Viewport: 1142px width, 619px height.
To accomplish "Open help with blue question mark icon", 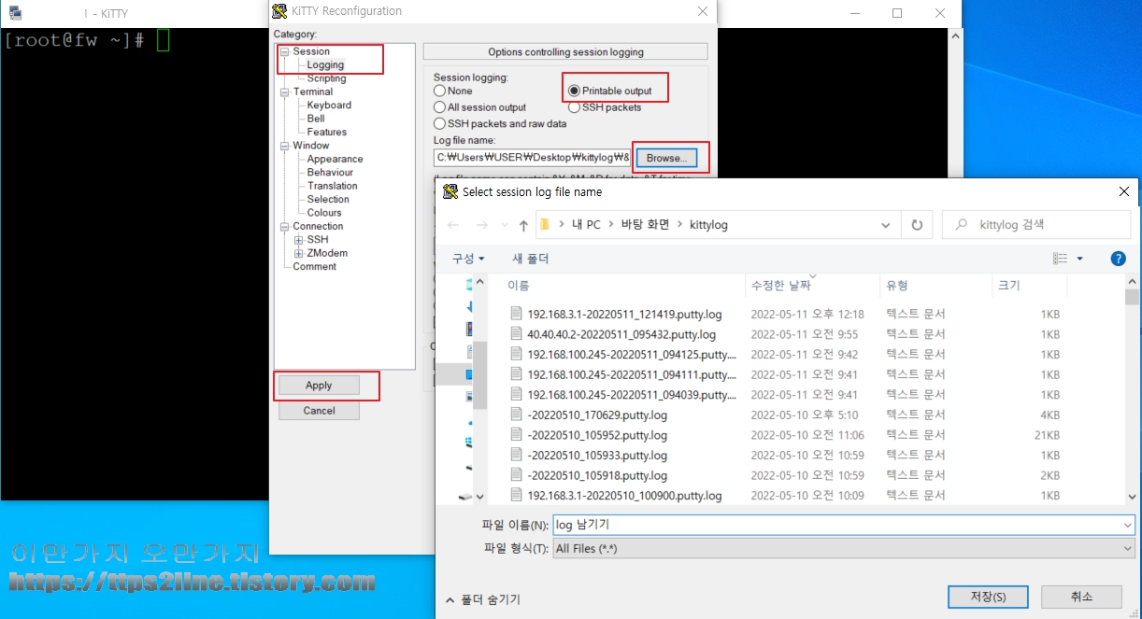I will [x=1118, y=259].
